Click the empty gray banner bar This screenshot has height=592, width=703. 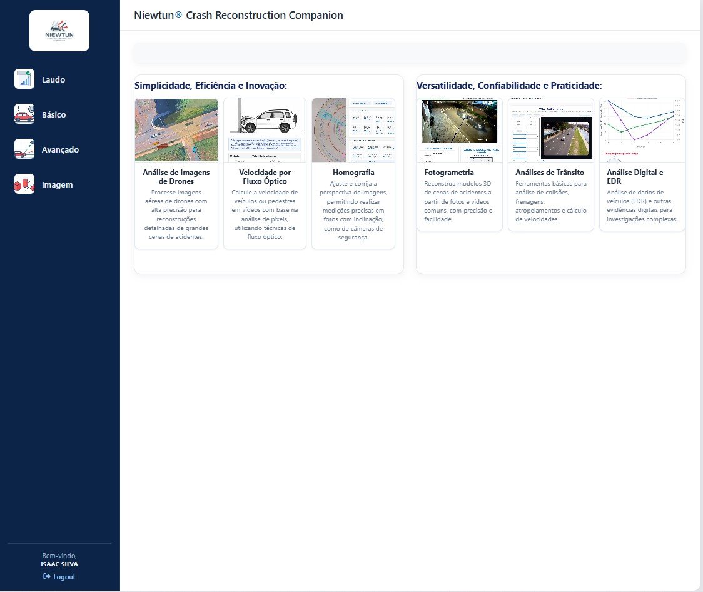[x=410, y=53]
